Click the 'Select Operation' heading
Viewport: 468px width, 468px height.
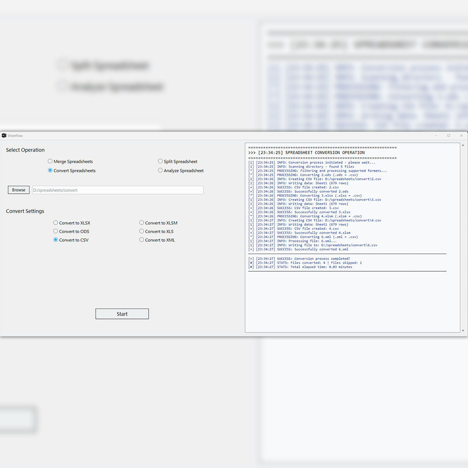(x=25, y=150)
